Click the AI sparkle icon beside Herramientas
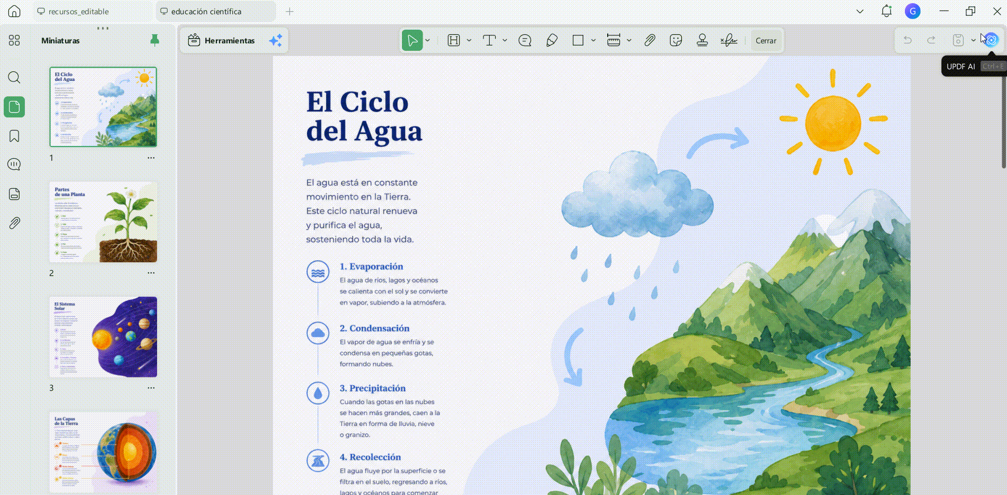Viewport: 1007px width, 495px height. point(276,40)
